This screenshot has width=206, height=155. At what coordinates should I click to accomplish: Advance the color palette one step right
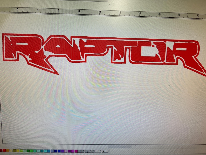point(104,151)
